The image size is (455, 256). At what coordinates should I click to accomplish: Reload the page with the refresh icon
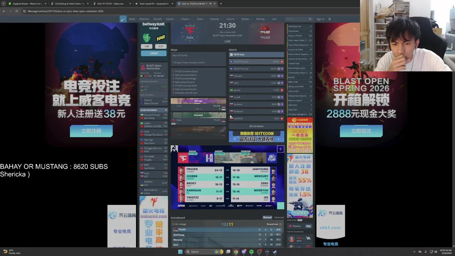pos(16,11)
